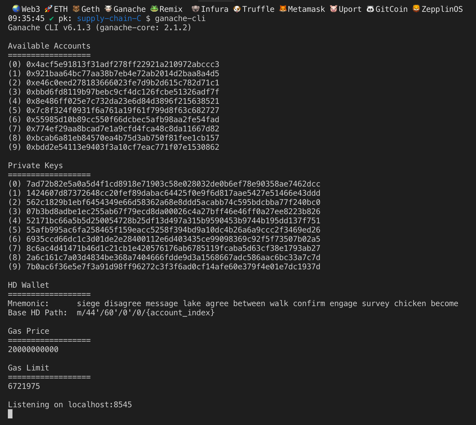Click the terminal cursor block
Image resolution: width=476 pixels, height=425 pixels.
(10, 414)
